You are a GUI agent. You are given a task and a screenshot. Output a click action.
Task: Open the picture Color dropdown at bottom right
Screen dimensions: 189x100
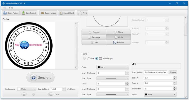pos(160,94)
